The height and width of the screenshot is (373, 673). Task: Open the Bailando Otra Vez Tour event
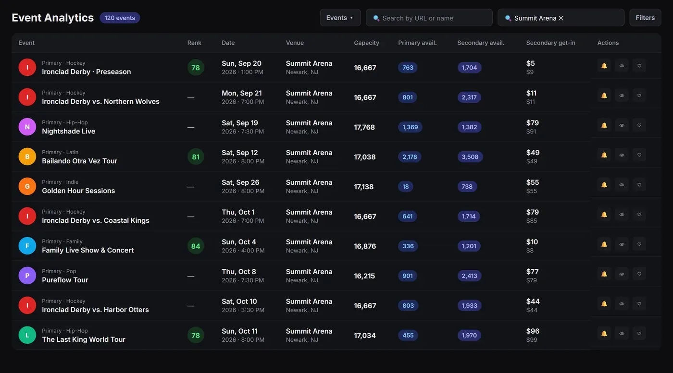(x=80, y=161)
